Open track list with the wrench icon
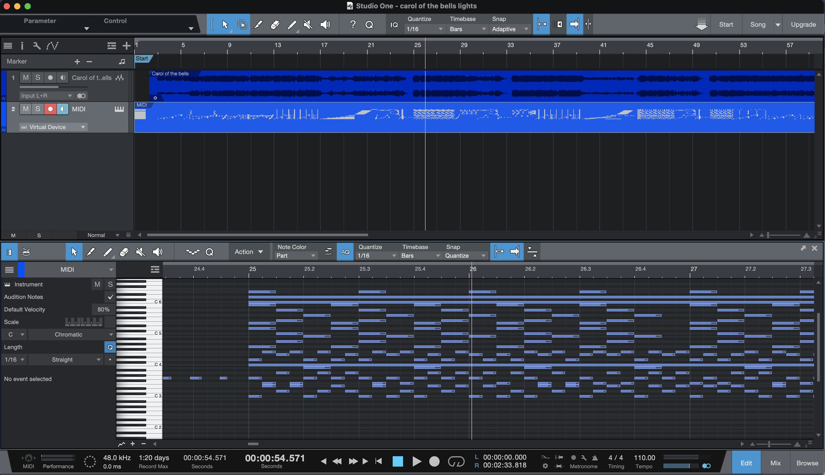This screenshot has height=475, width=825. coord(37,46)
